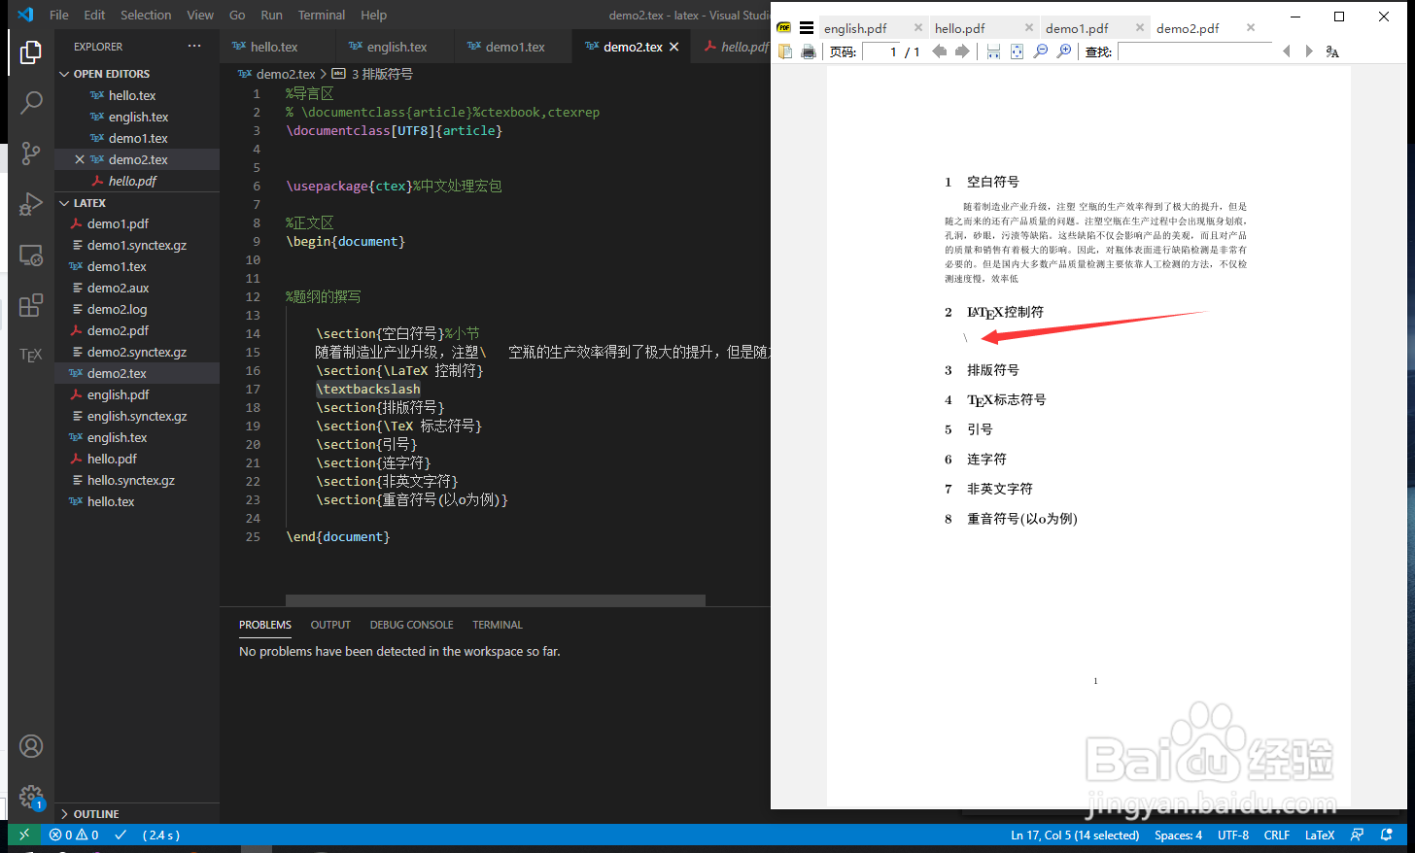Open hello.tex in the LATEX file tree
Image resolution: width=1415 pixels, height=853 pixels.
(137, 501)
